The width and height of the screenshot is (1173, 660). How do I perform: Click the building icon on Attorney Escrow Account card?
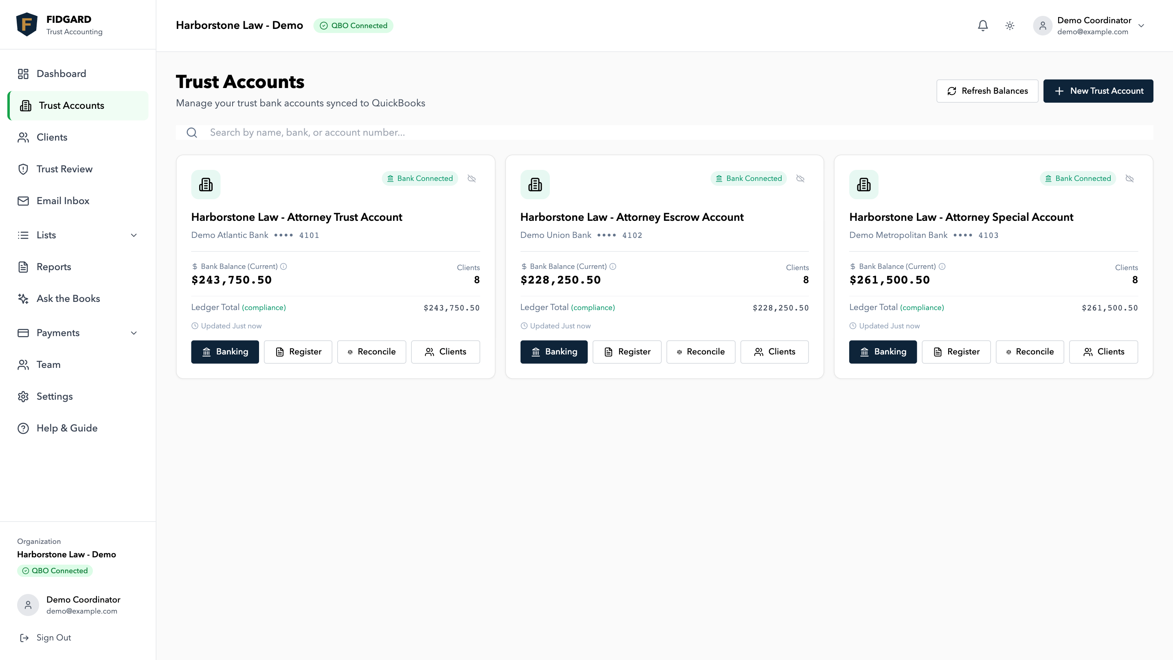[x=535, y=185]
